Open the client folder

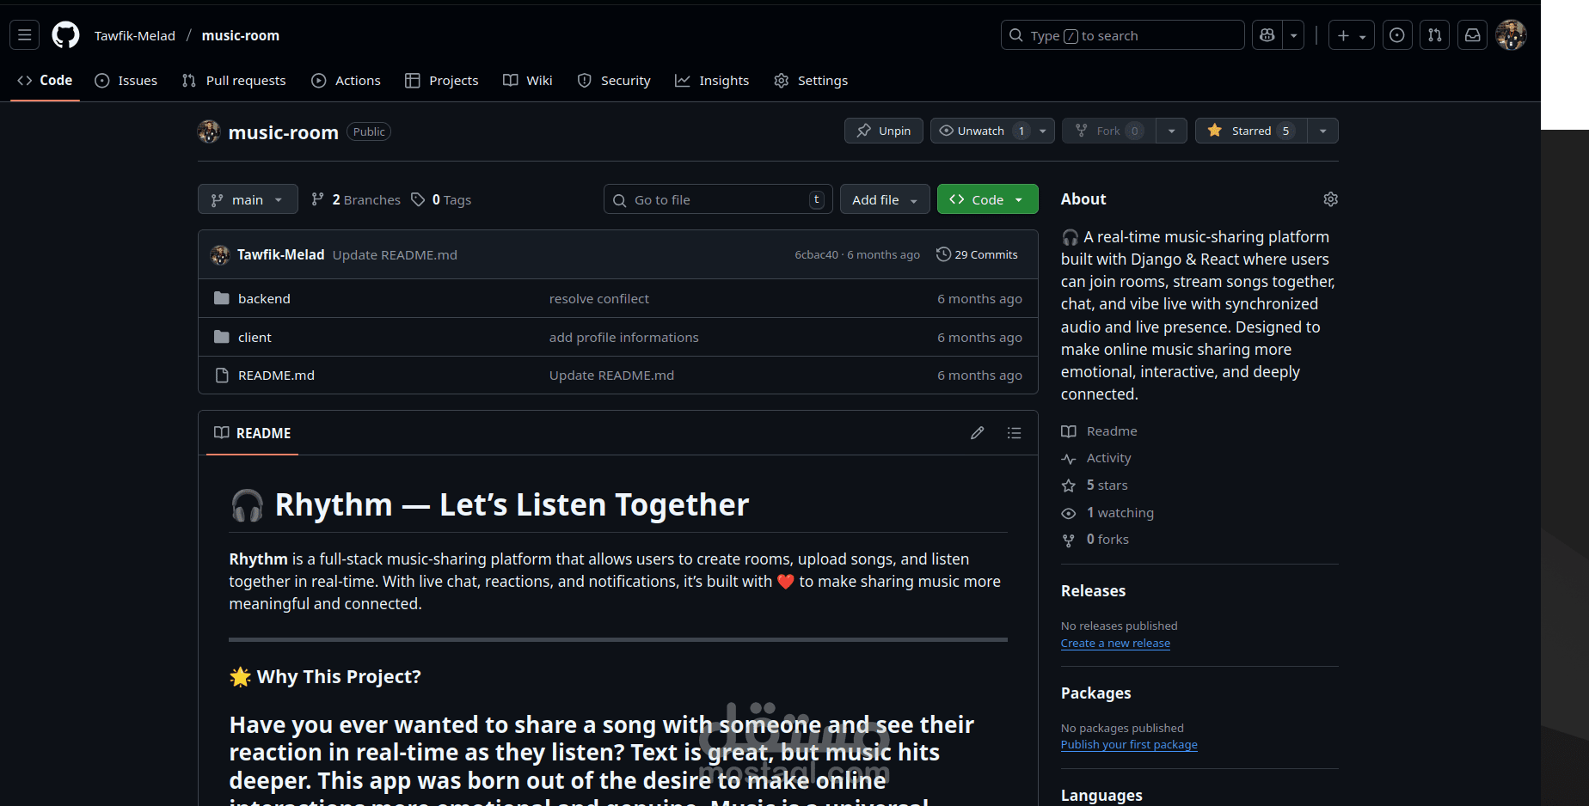pos(255,337)
